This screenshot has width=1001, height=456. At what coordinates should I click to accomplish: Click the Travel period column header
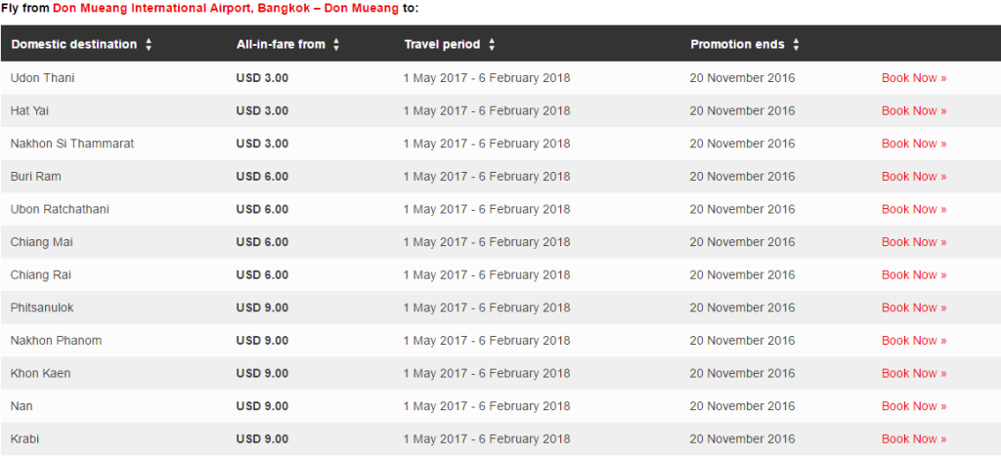[442, 44]
